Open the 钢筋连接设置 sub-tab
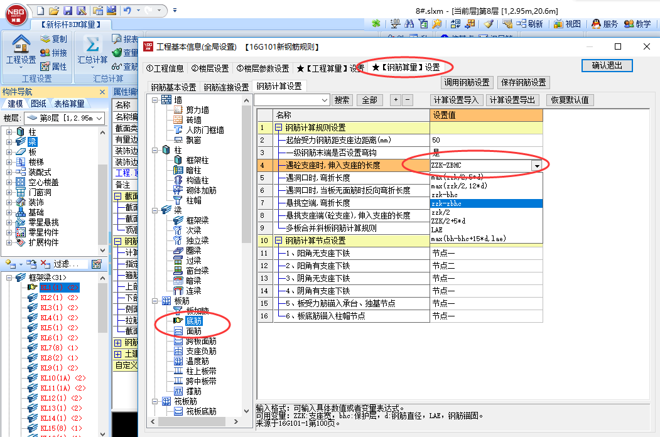Viewport: 660px width, 437px height. [226, 87]
